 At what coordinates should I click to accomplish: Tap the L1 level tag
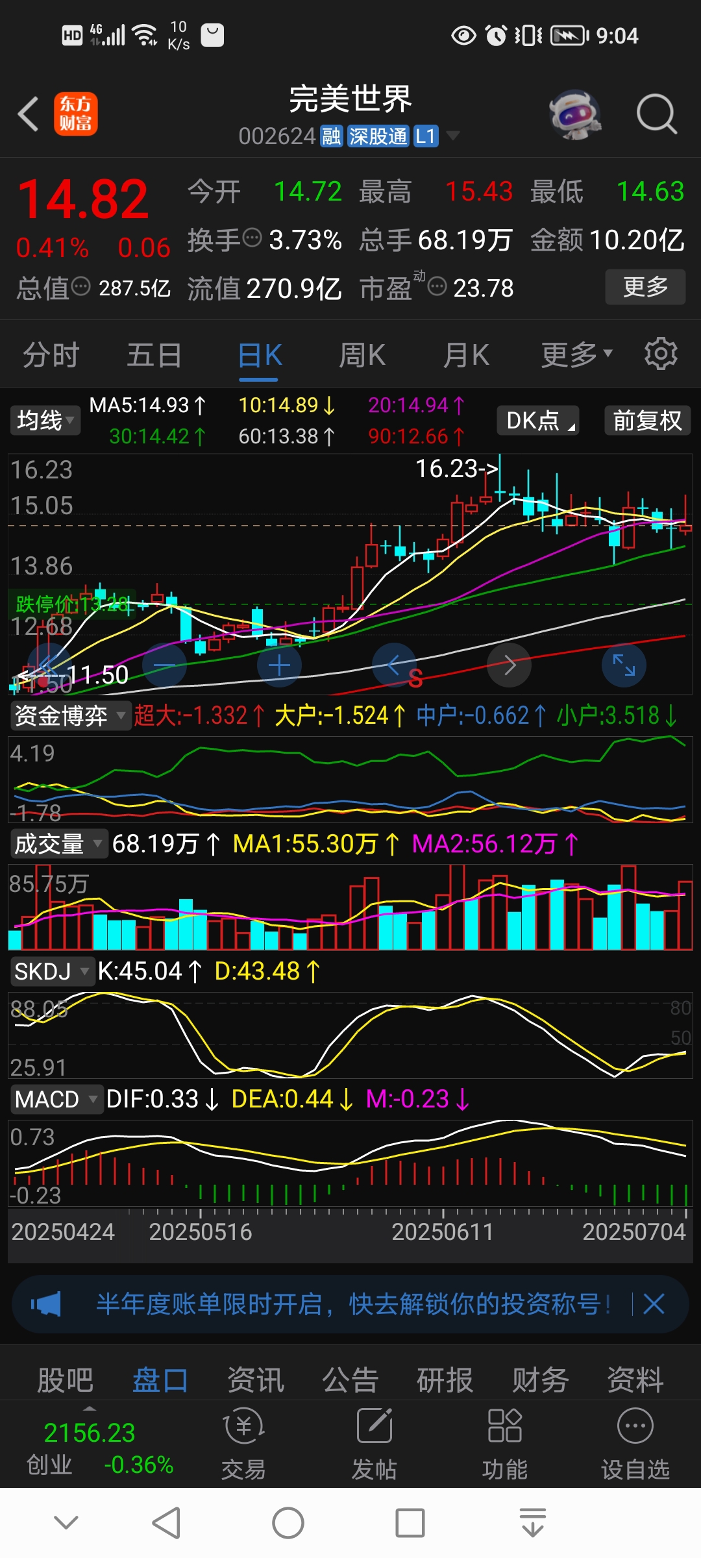[425, 136]
